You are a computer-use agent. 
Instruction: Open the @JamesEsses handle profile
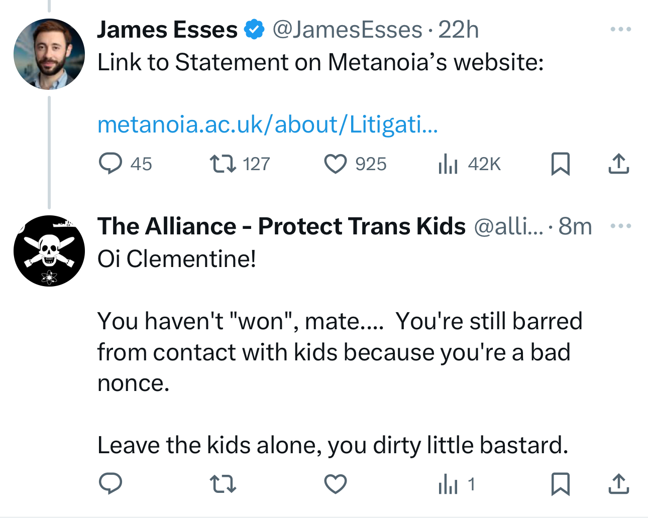(x=347, y=30)
